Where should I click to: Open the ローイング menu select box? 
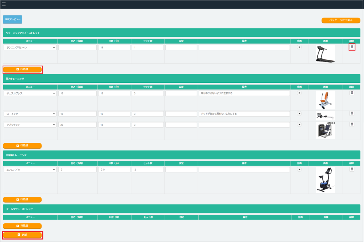coord(30,114)
